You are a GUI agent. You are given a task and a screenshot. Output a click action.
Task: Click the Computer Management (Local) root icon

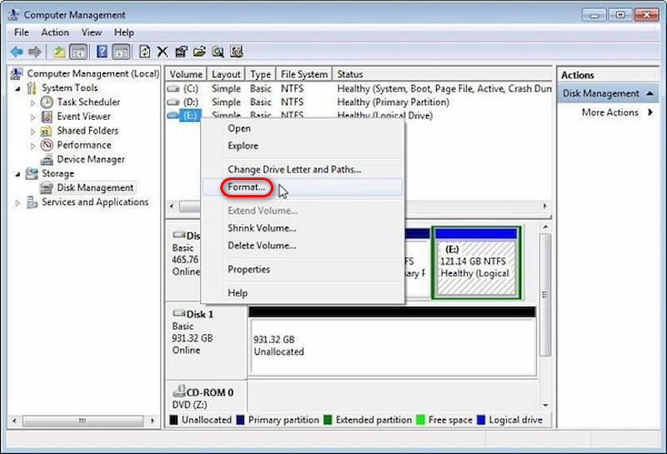[16, 73]
